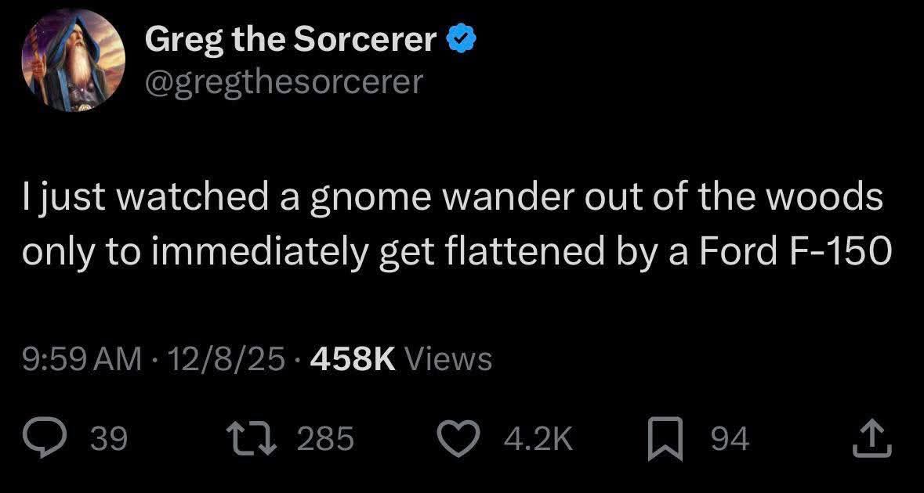Click the tweet's first line about the gnome
This screenshot has width=924, height=493.
coord(453,199)
